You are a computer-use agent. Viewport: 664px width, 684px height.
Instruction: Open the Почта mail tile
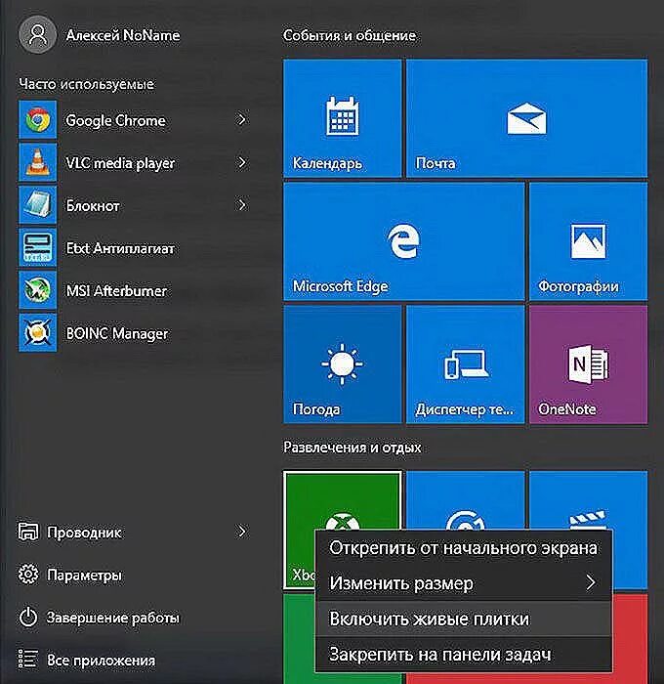[x=526, y=118]
